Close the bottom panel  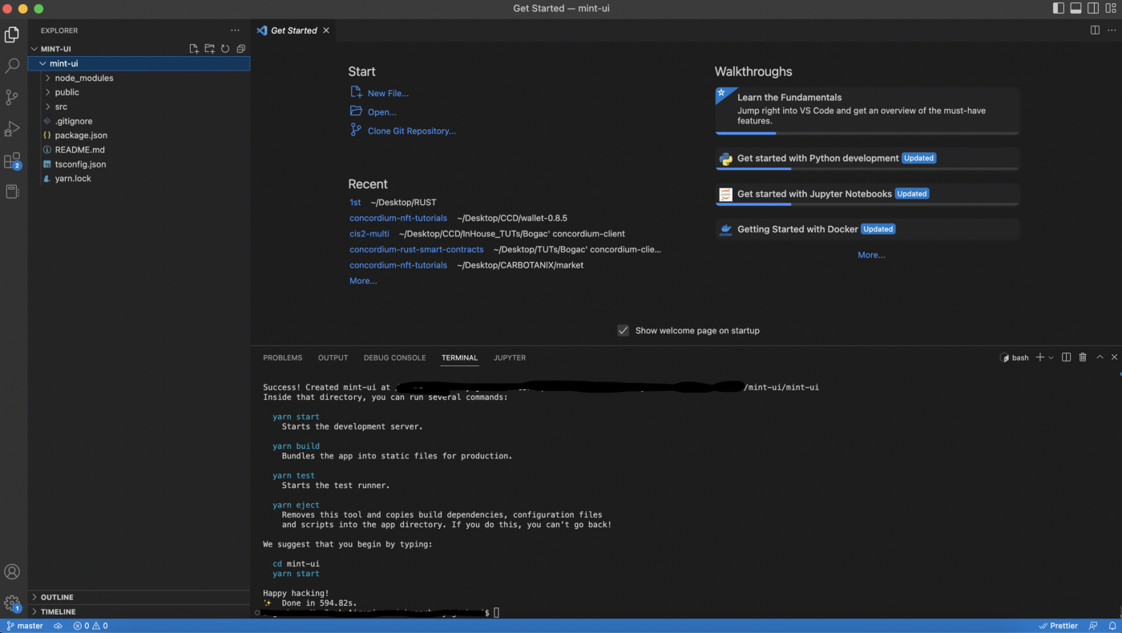[1113, 357]
